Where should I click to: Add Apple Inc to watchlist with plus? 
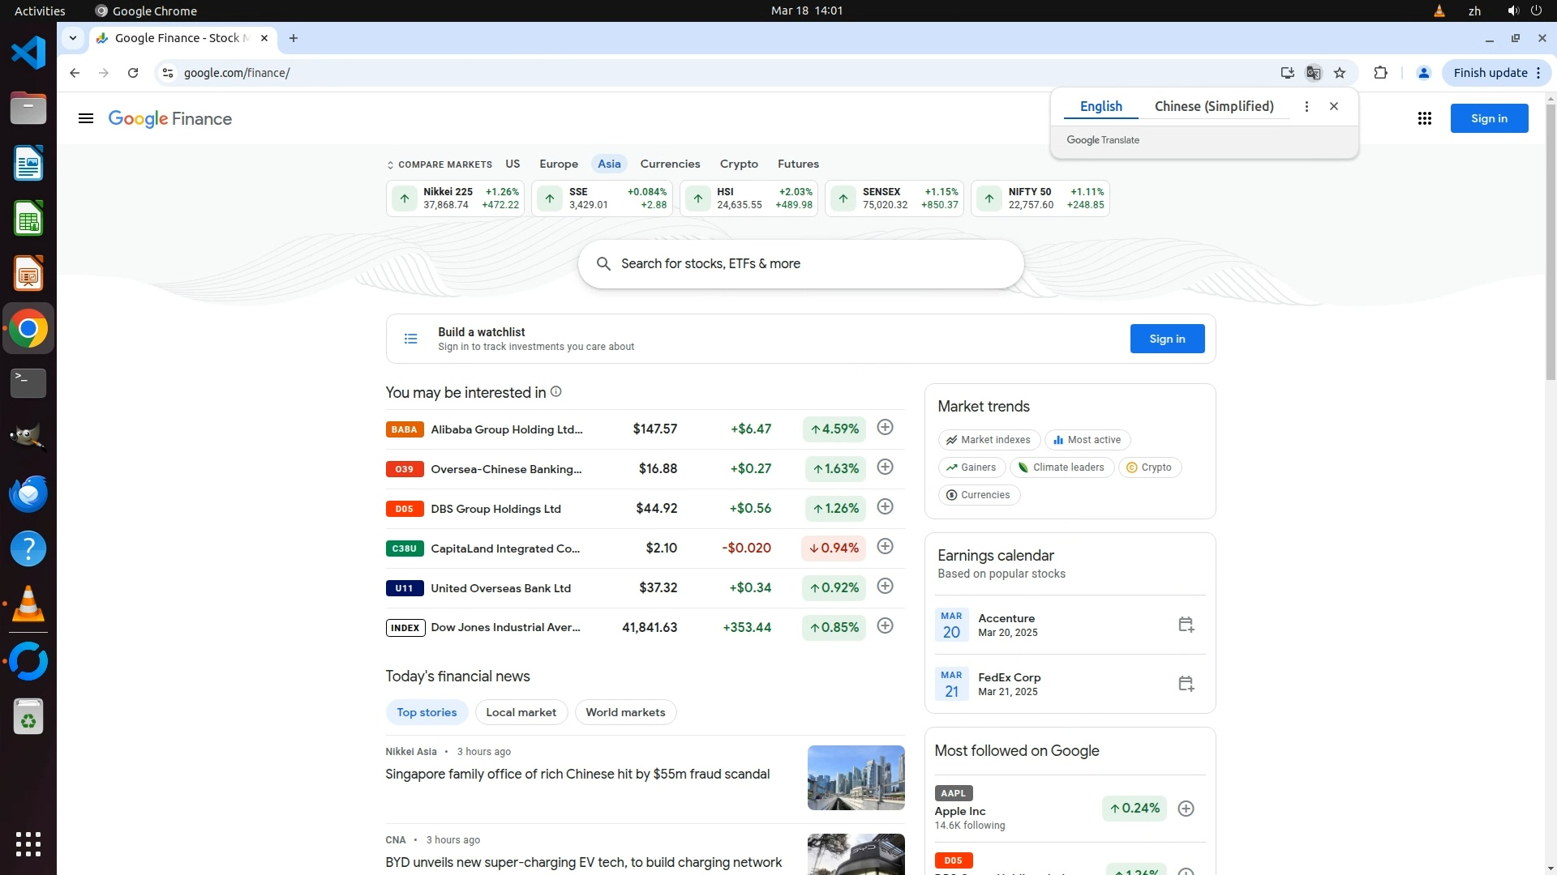(x=1186, y=809)
